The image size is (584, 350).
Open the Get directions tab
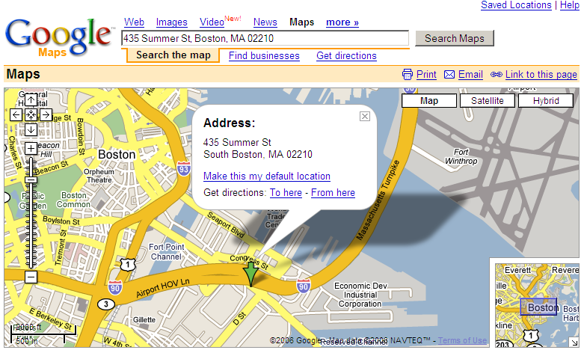(346, 55)
